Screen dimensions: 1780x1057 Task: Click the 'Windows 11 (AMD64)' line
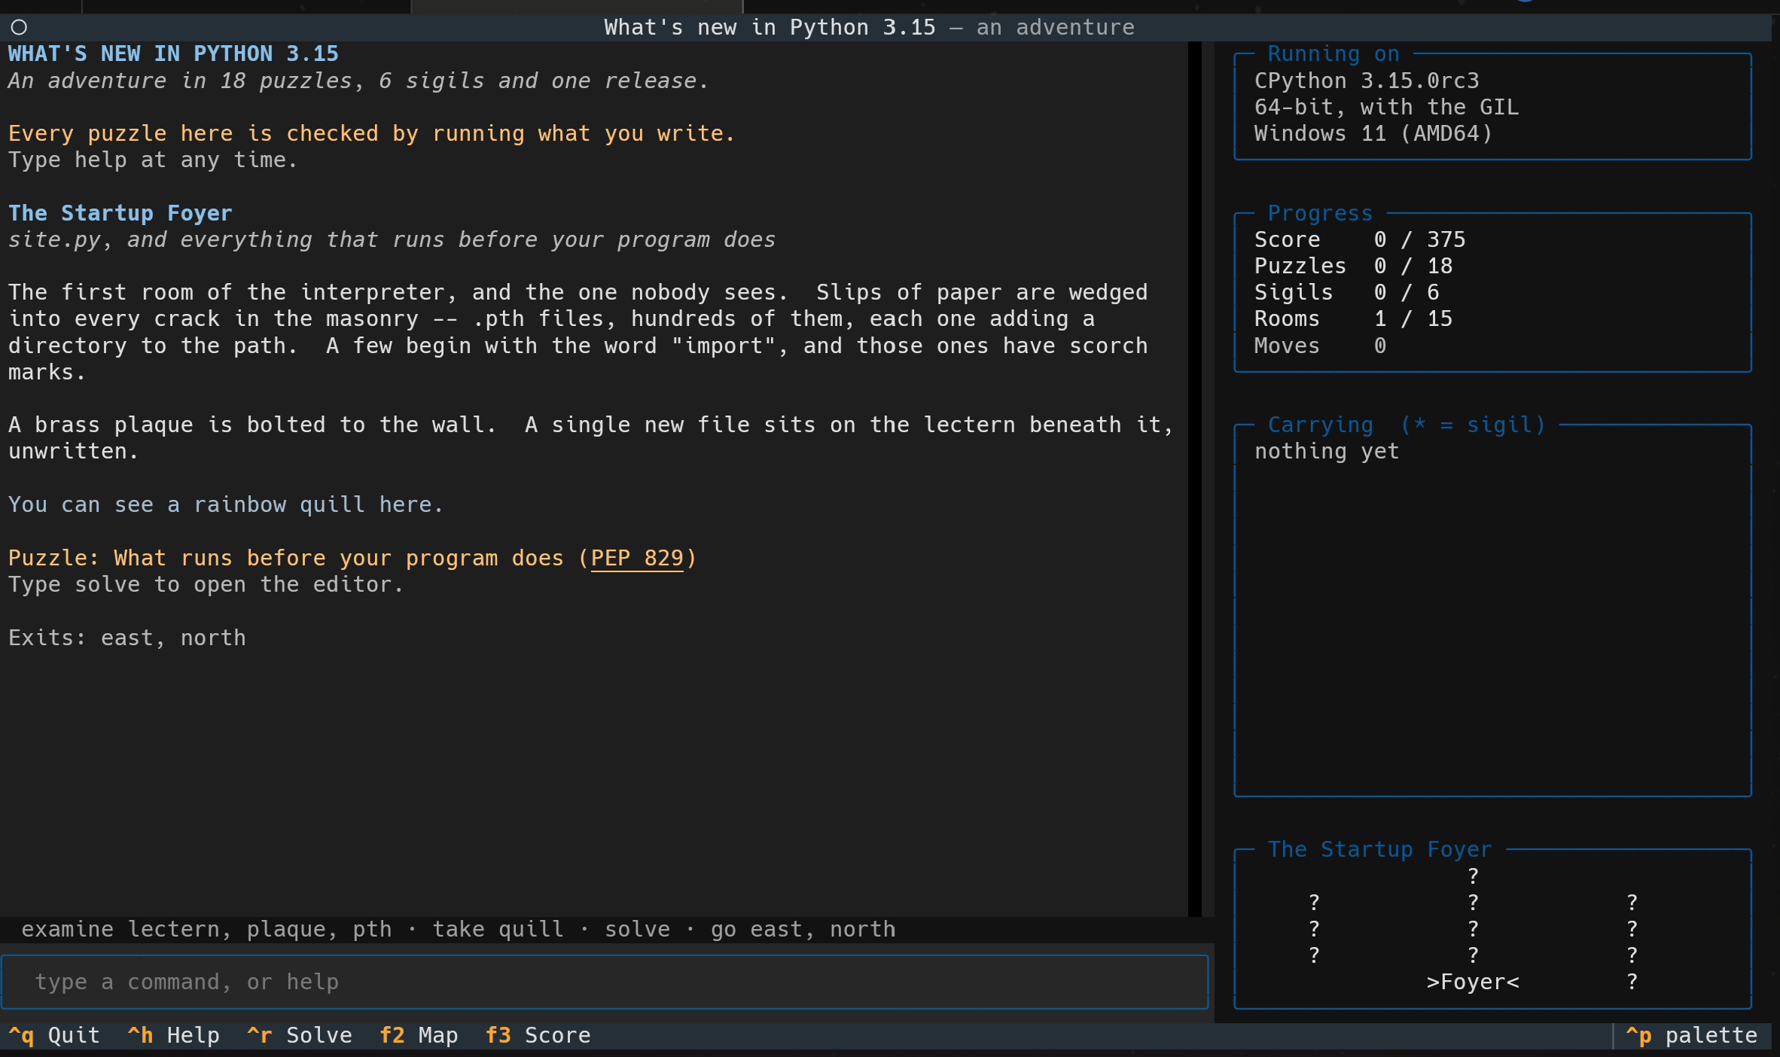tap(1373, 133)
